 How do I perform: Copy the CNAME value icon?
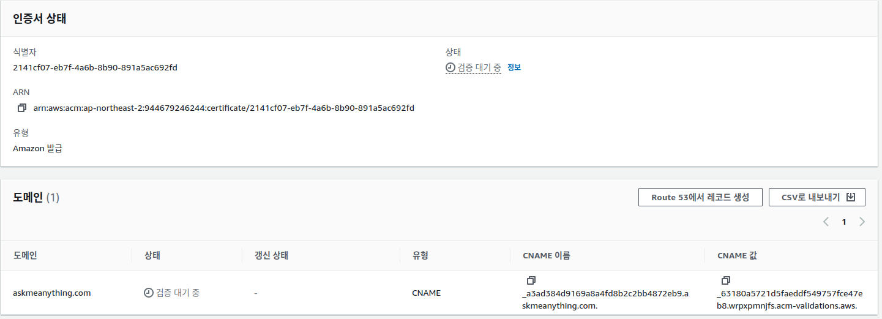coord(726,280)
